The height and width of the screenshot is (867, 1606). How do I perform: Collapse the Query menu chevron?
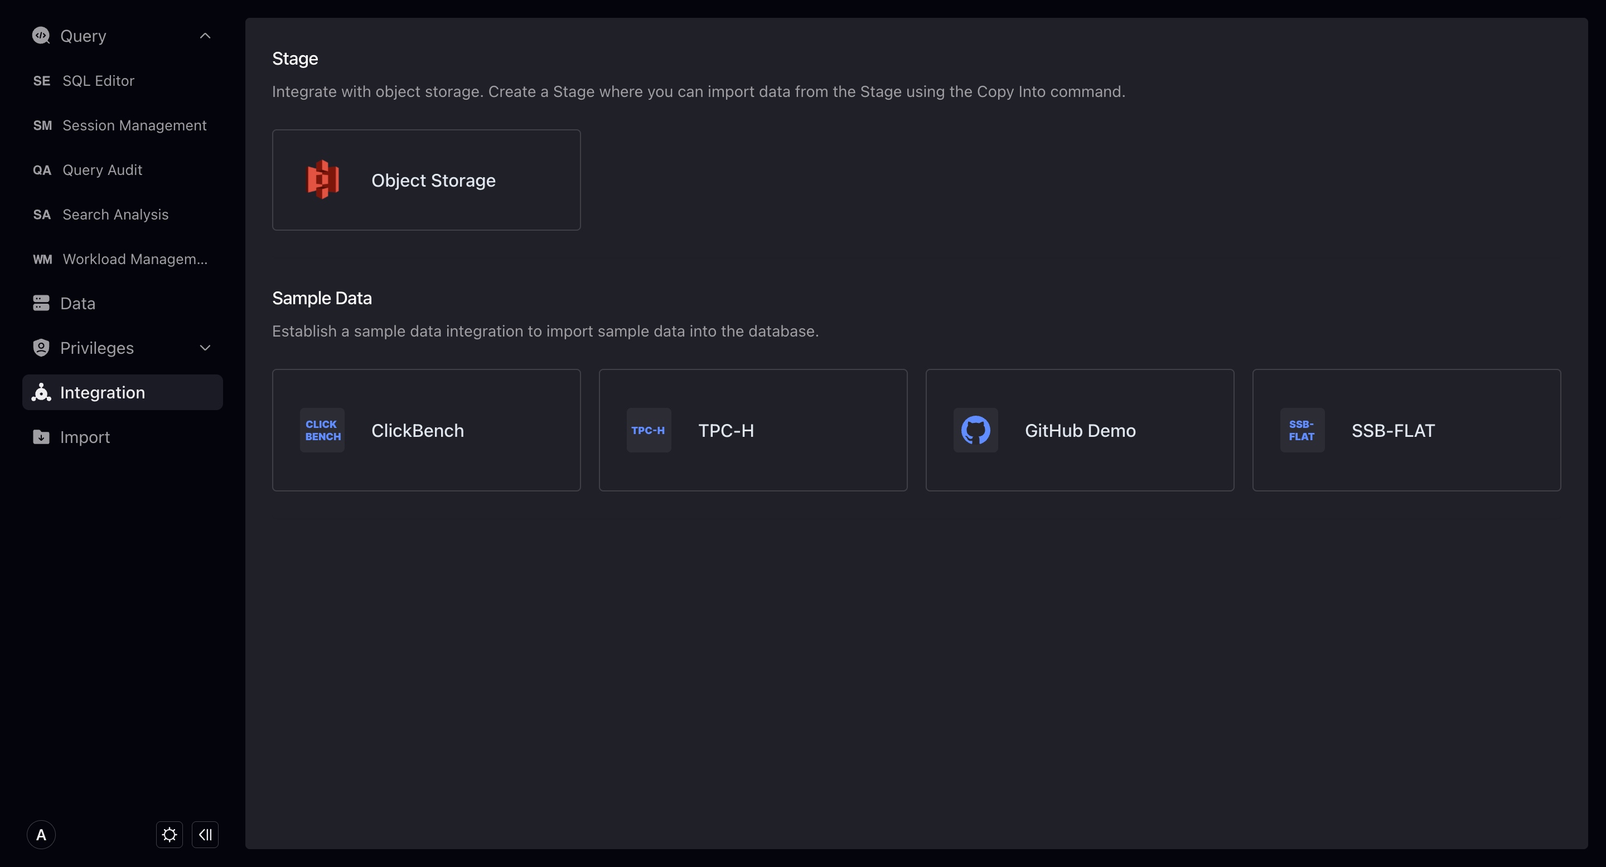click(205, 36)
